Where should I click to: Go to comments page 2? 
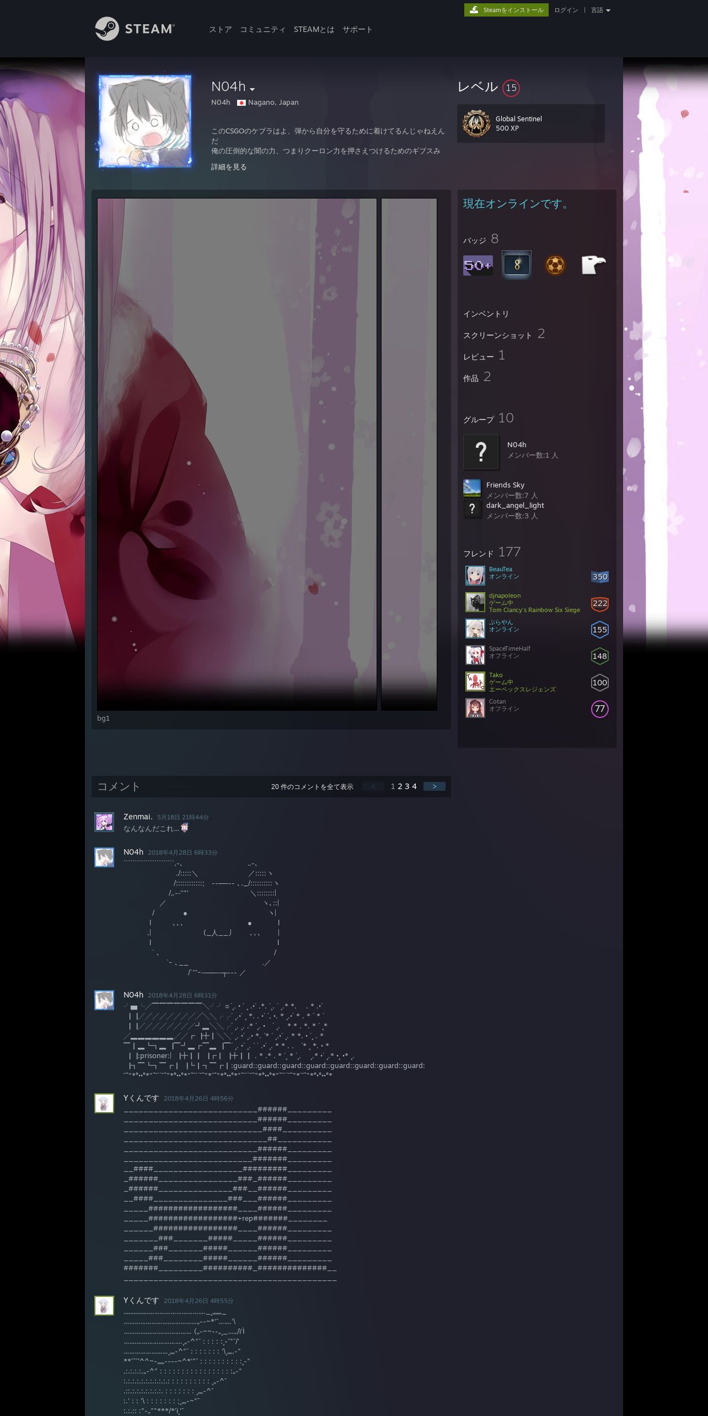(400, 786)
